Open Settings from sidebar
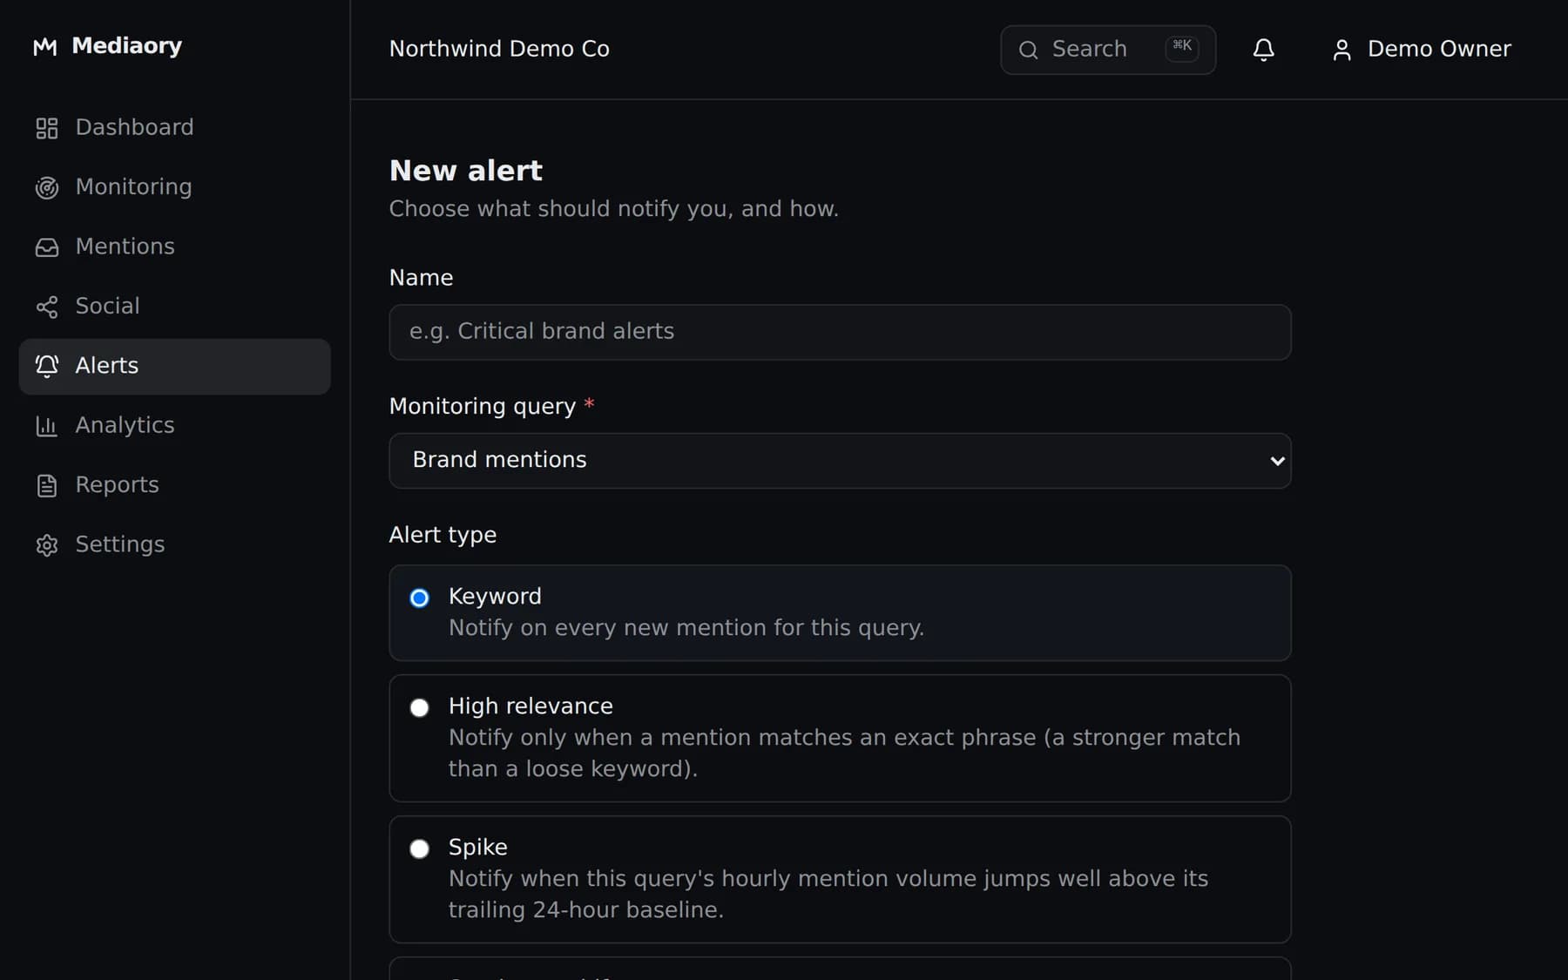 pos(174,545)
